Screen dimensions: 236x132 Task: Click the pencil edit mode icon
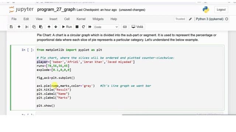[x=190, y=19]
